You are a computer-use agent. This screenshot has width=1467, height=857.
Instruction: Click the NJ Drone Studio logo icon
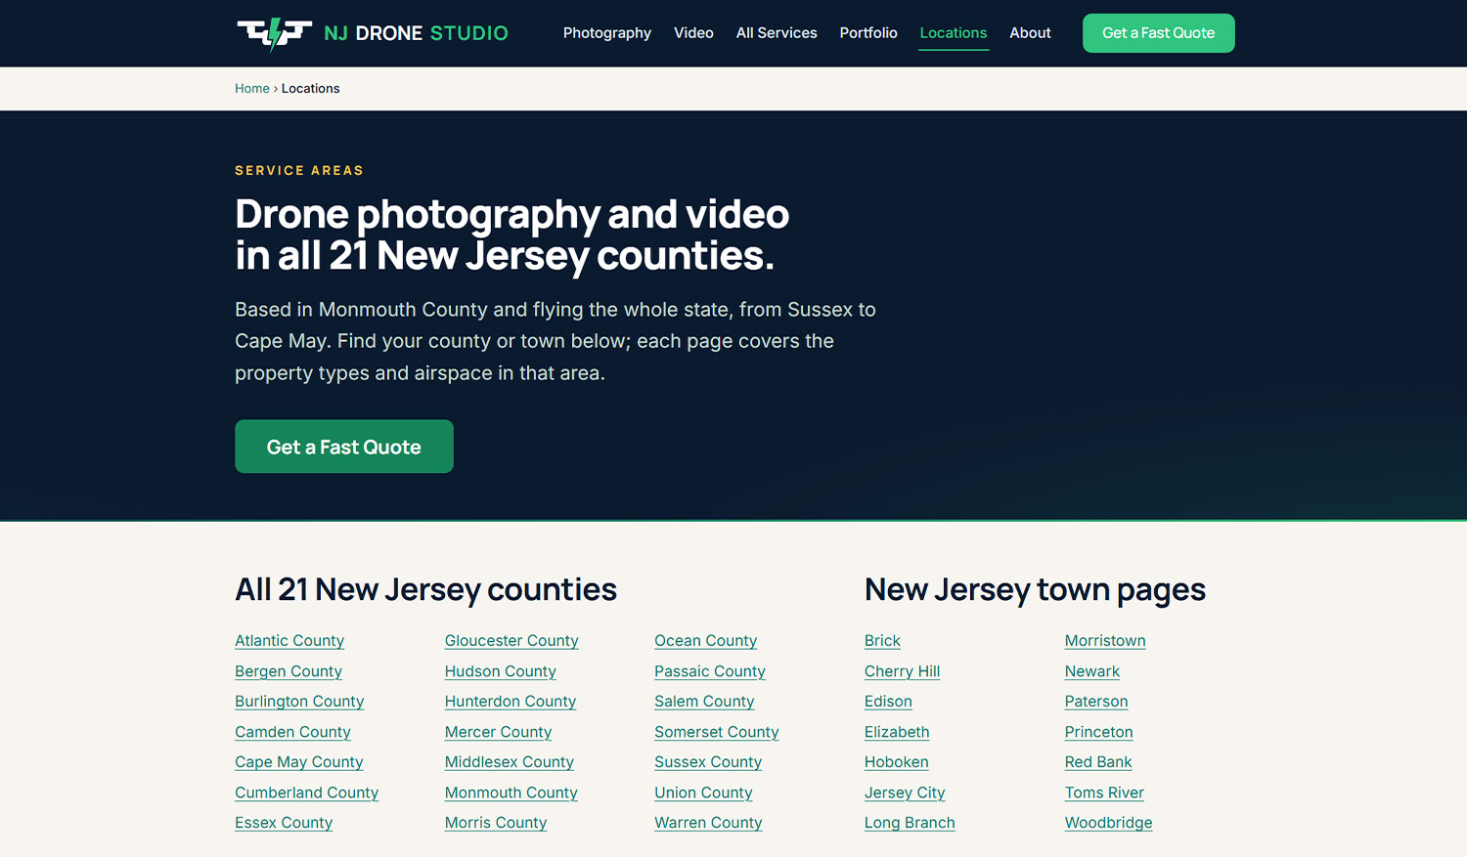pos(275,33)
